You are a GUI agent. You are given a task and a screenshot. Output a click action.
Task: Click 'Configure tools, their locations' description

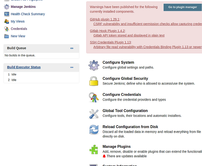(x=142, y=116)
